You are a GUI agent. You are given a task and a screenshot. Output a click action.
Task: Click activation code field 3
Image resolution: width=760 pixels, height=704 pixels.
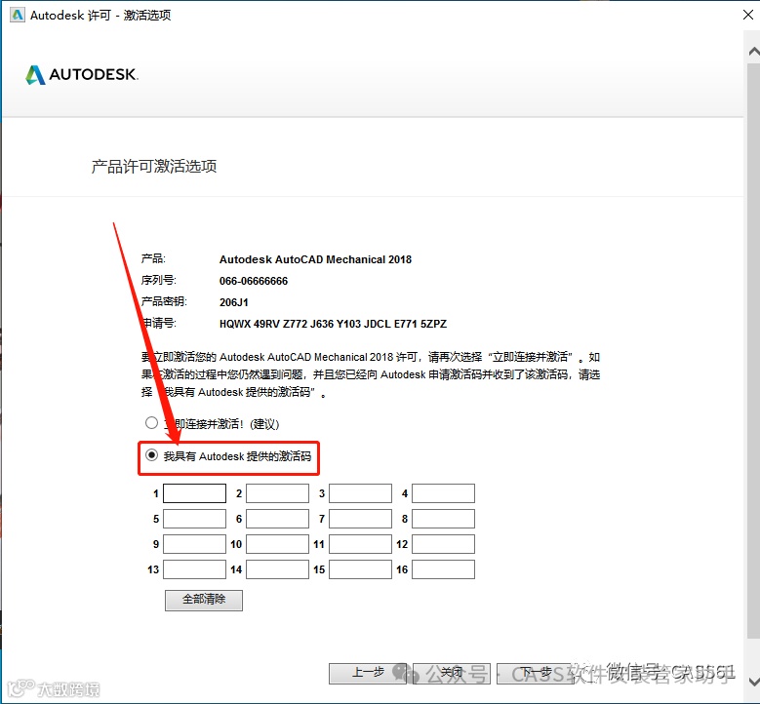360,493
